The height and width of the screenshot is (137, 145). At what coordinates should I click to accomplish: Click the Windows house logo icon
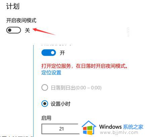pos(89,128)
